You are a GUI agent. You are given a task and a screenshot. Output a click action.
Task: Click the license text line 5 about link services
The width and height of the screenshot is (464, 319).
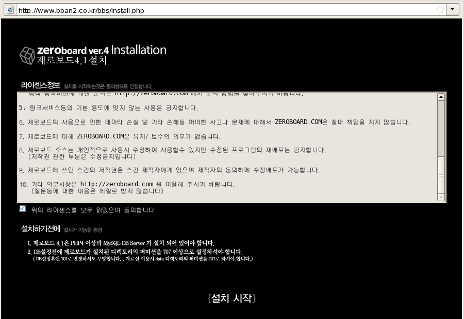pyautogui.click(x=108, y=108)
